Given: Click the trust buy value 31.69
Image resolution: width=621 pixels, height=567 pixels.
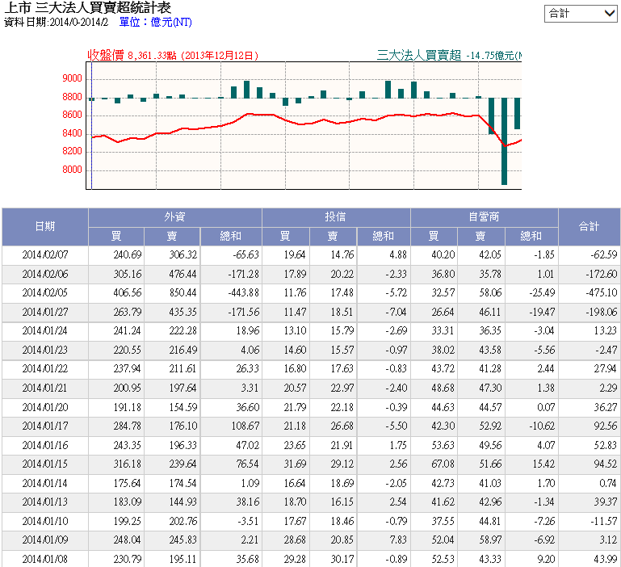Looking at the screenshot, I should 295,464.
